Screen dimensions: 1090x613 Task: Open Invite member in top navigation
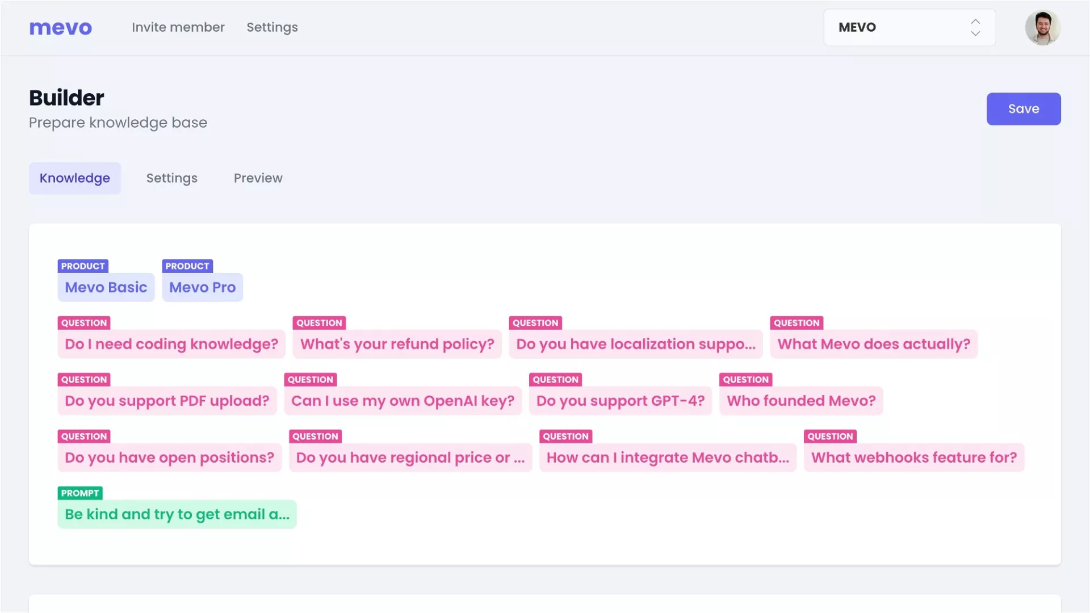pos(178,27)
